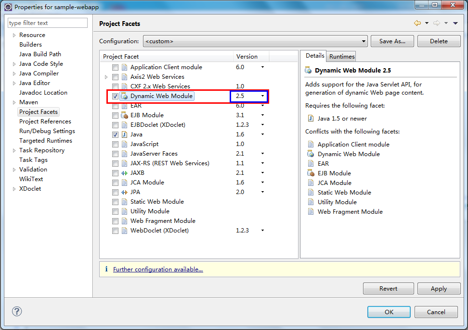The image size is (468, 330).
Task: Open the view menu triangle in the header
Action: tap(455, 23)
